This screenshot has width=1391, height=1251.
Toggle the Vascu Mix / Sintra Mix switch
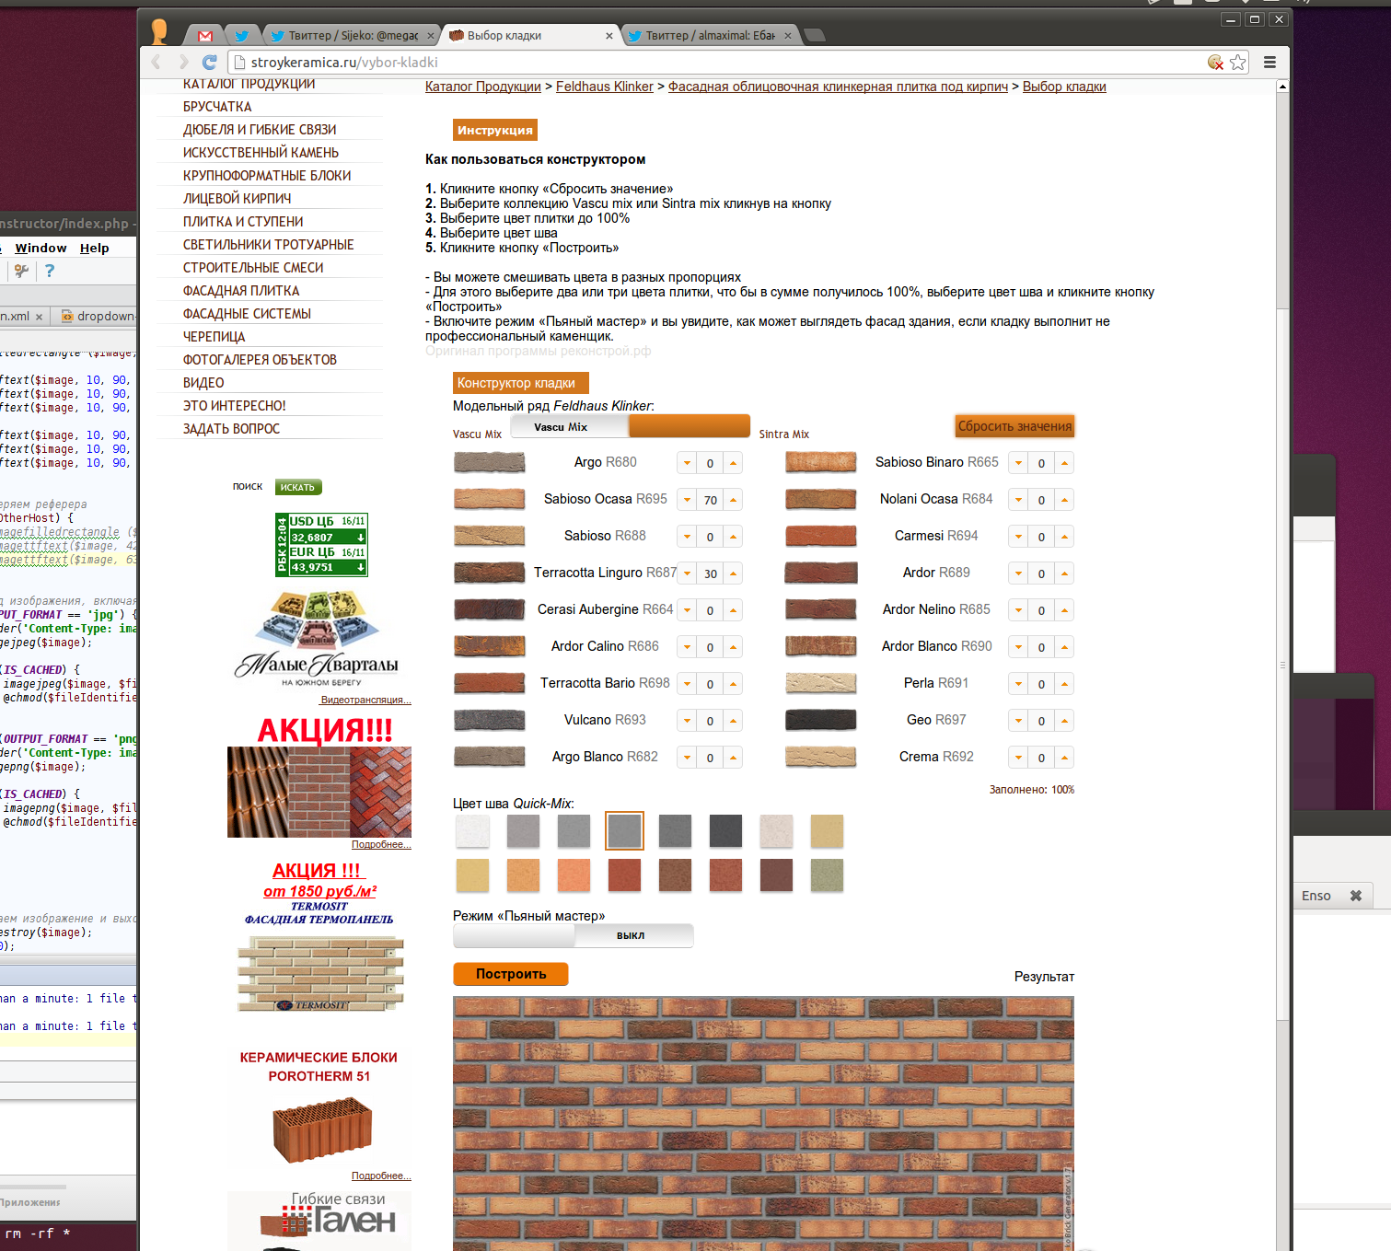630,426
